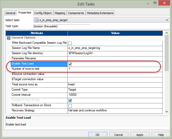The height and width of the screenshot is (139, 172).
Task: Enable Write Backward Compatible Session Log File
Action: [x=70, y=43]
